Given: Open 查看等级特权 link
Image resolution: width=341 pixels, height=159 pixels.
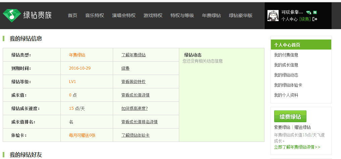Looking at the screenshot, I should pos(133,82).
